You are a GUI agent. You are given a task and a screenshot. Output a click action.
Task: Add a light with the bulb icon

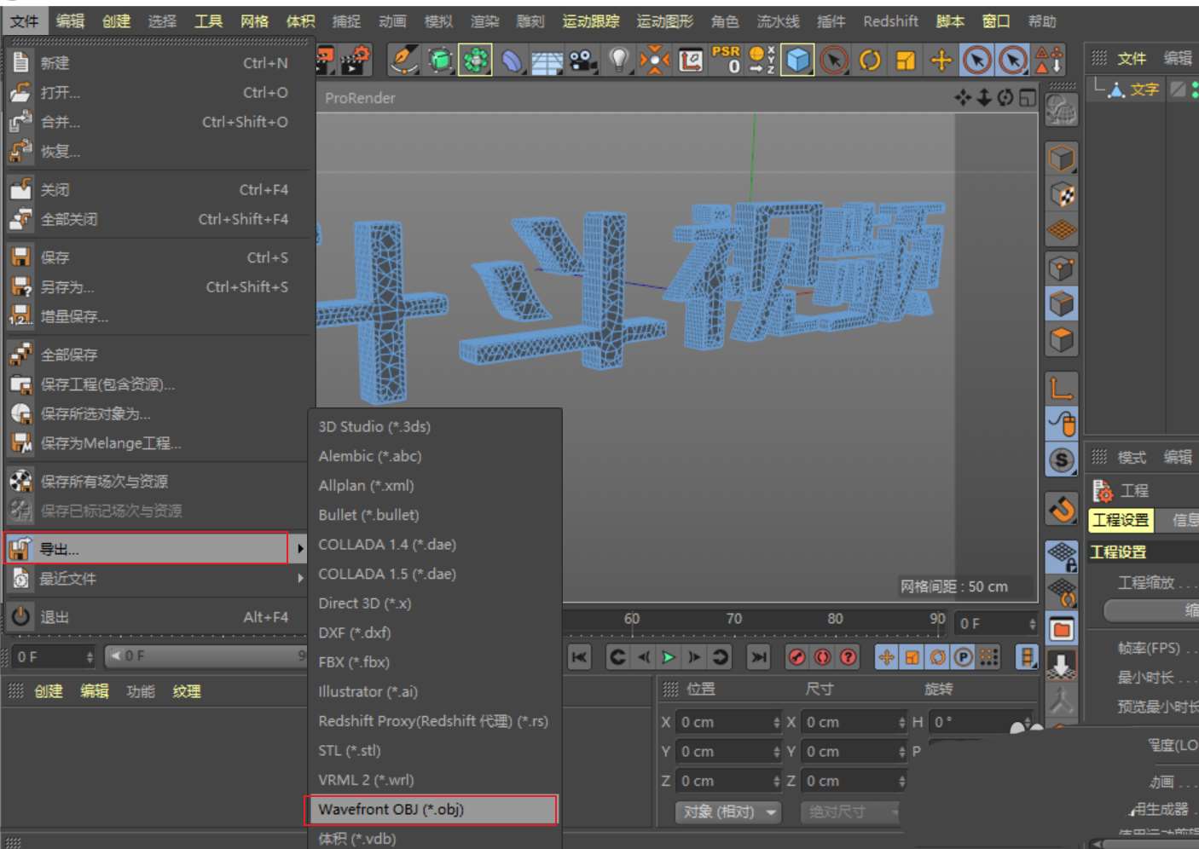coord(619,60)
